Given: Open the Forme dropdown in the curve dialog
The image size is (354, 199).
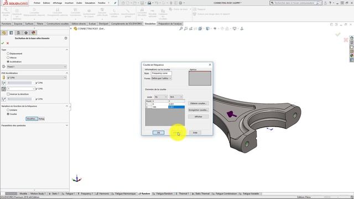Looking at the screenshot, I should point(162,78).
